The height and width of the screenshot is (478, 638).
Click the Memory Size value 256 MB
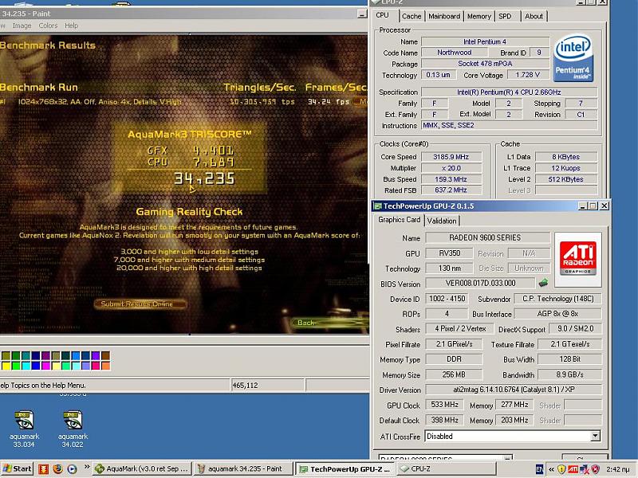pyautogui.click(x=454, y=374)
